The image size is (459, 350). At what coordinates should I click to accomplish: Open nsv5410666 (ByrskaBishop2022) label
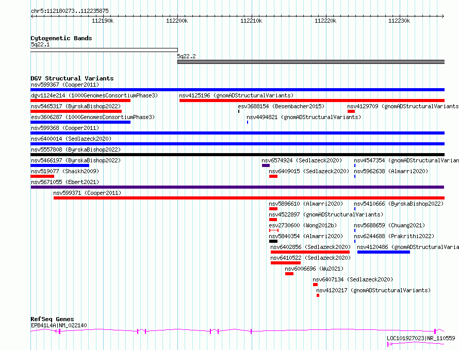tap(399, 204)
